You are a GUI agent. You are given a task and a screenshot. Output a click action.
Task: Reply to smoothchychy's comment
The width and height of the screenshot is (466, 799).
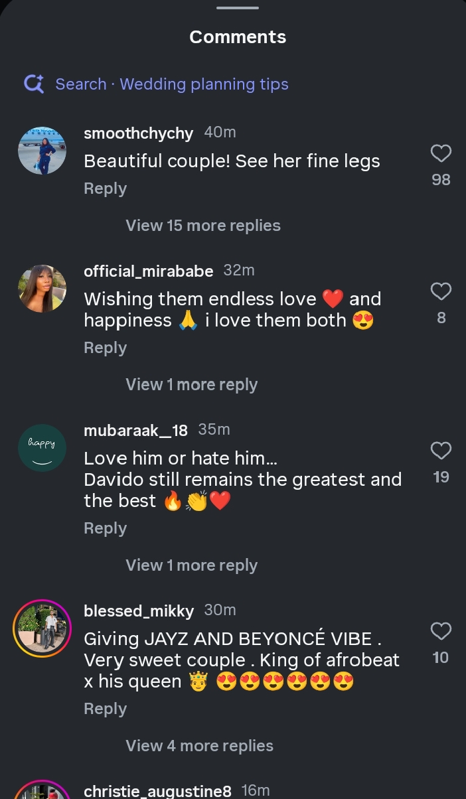click(105, 188)
